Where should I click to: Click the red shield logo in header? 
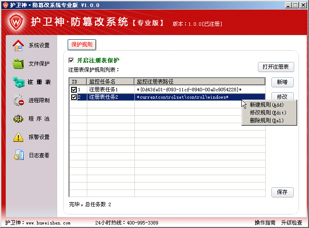pos(16,22)
